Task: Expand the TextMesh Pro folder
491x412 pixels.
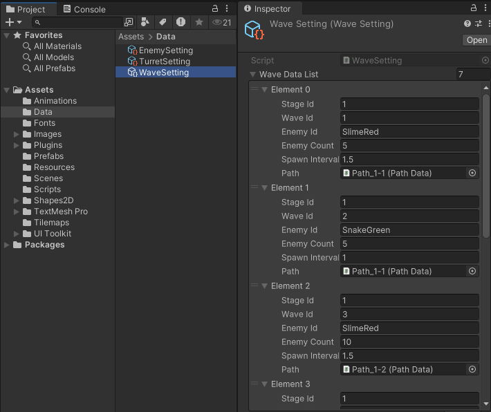Action: 17,212
